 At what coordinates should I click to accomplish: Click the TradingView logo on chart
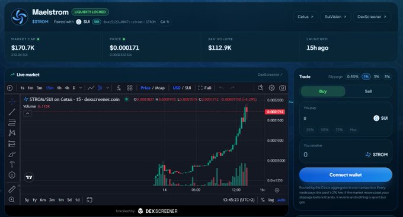pos(29,177)
